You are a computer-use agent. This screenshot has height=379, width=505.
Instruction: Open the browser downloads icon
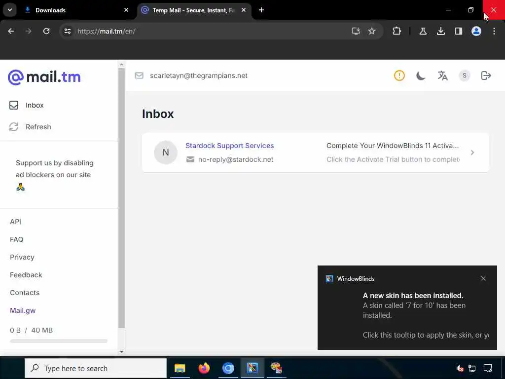point(440,31)
